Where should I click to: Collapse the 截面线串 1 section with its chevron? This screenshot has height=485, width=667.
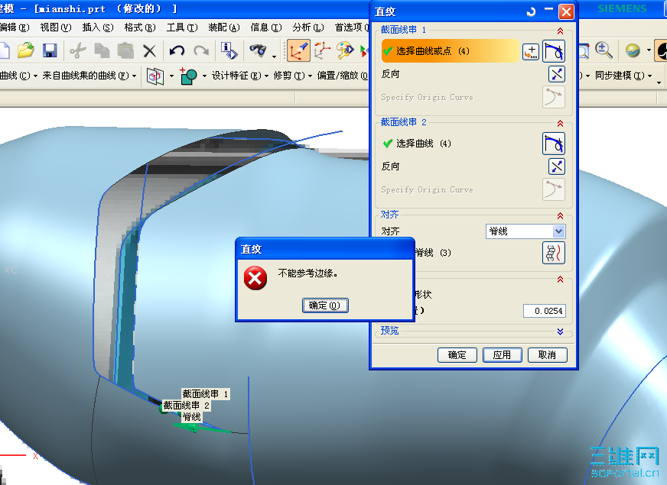coord(561,31)
